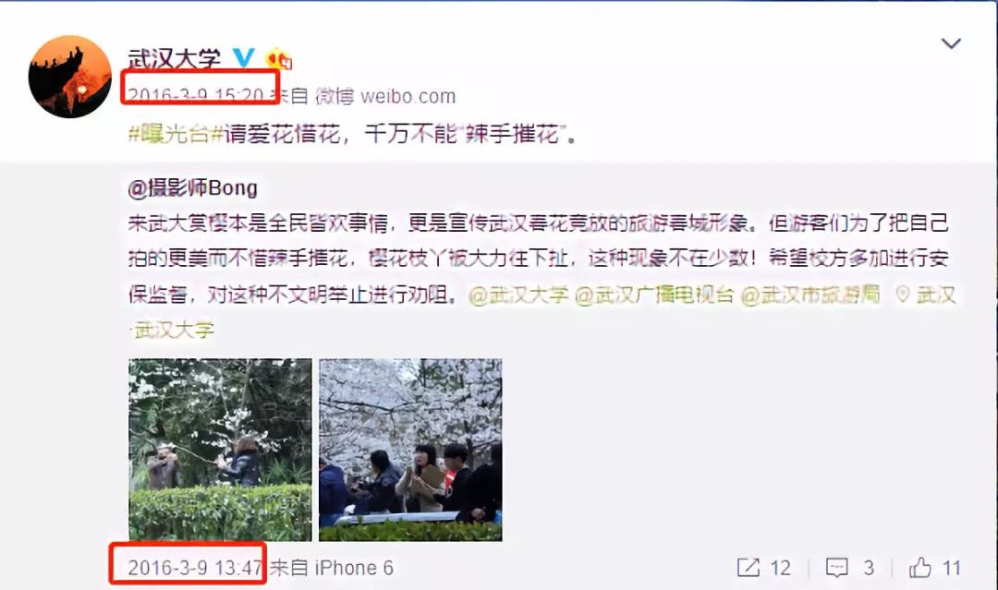Viewport: 998px width, 590px height.
Task: Click the member crown badge icon
Action: pos(279,58)
